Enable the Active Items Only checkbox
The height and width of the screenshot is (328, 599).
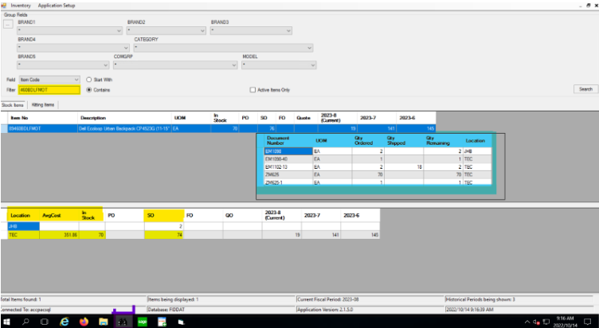[253, 90]
